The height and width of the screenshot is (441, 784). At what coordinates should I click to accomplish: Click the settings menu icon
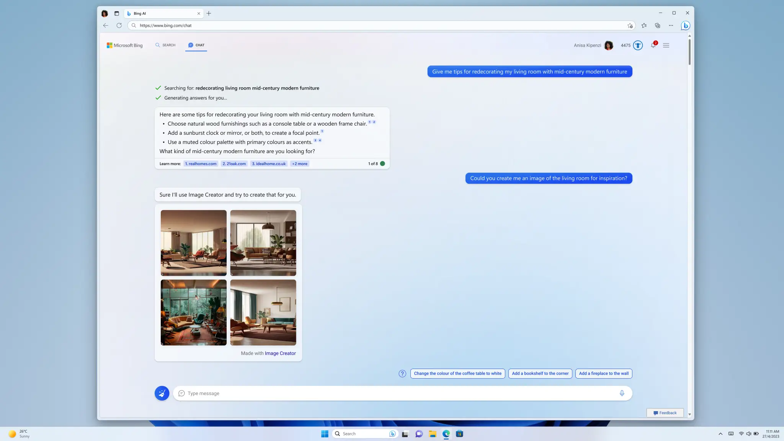click(x=666, y=45)
